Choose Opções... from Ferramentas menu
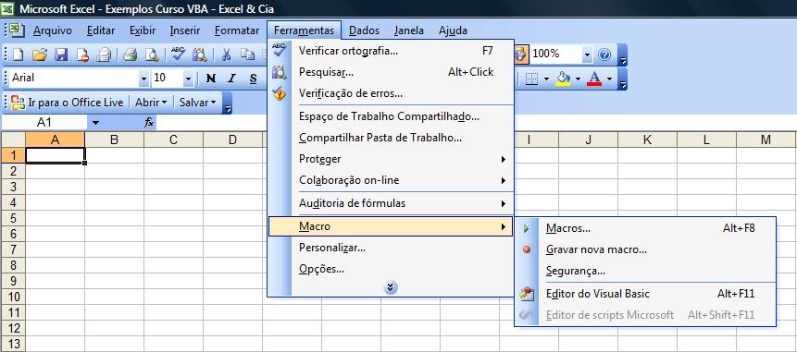 391,270
